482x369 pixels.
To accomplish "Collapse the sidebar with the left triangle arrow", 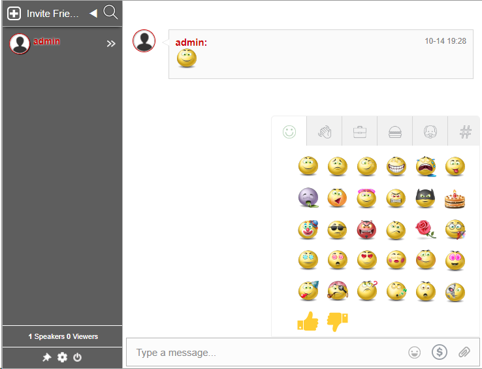I will (93, 13).
